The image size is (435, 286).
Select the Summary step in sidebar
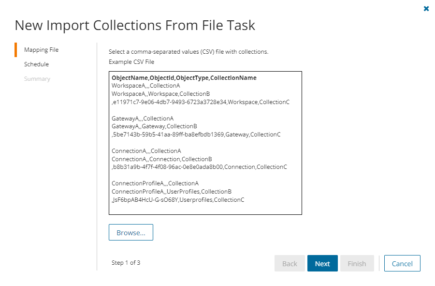pos(37,79)
